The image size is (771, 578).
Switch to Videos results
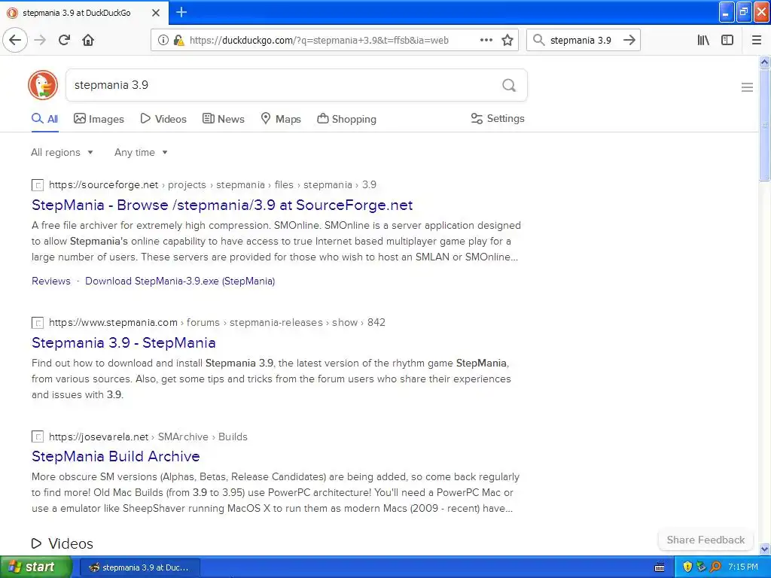(x=163, y=119)
